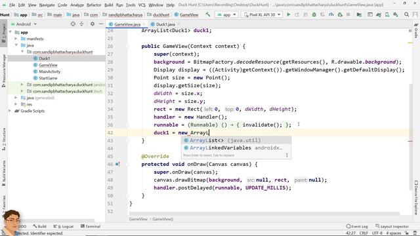Screen dimensions: 420x236
Task: Click the Debug app bug icon
Action: click(x=314, y=14)
